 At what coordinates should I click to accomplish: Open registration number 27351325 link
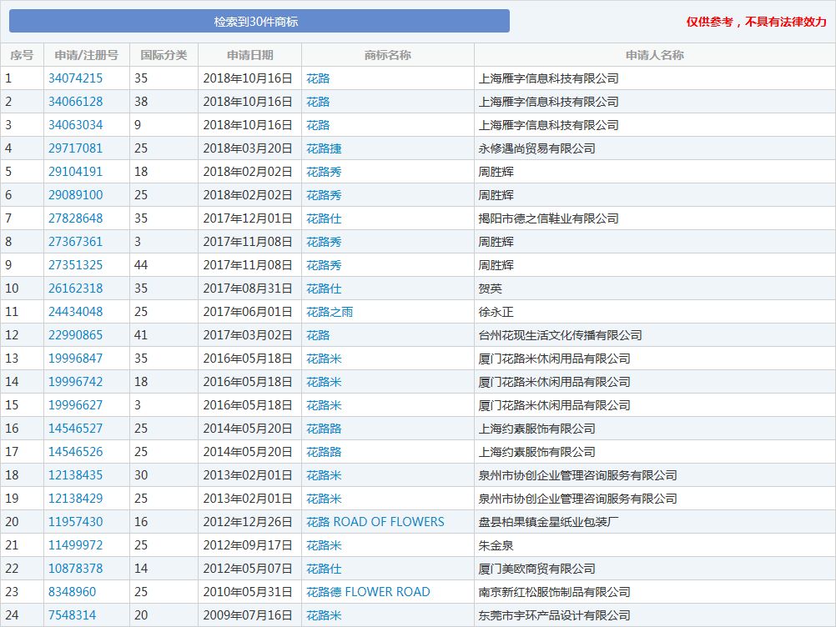pos(75,265)
